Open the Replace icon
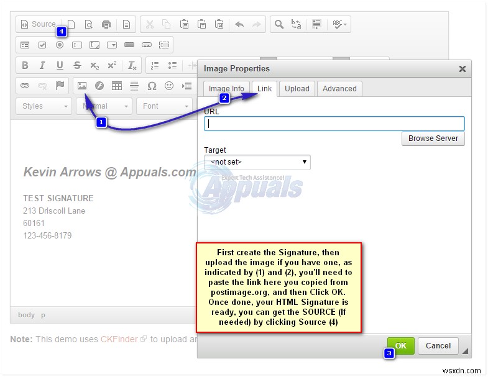The image size is (488, 377). (x=297, y=24)
